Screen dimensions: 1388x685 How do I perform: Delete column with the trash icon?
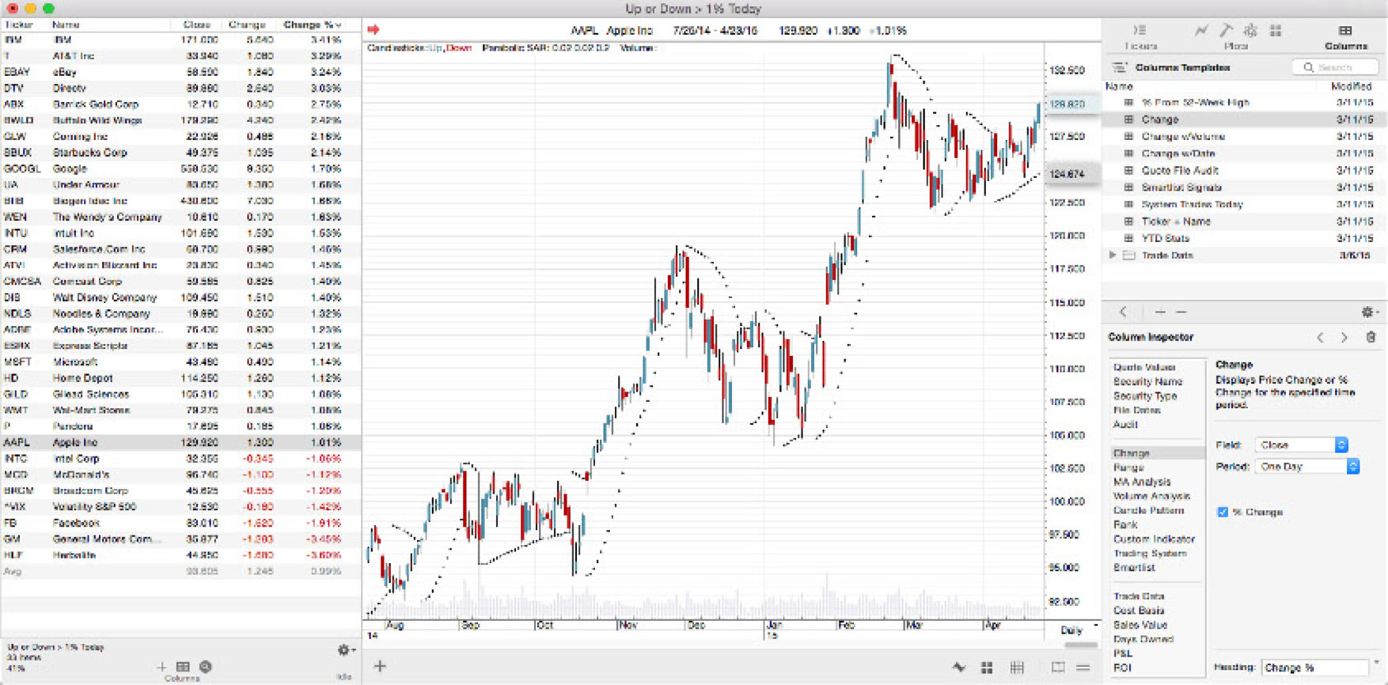point(1371,338)
